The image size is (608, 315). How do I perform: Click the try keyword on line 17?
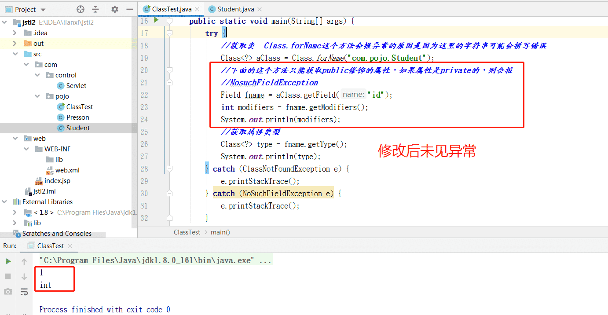coord(212,33)
